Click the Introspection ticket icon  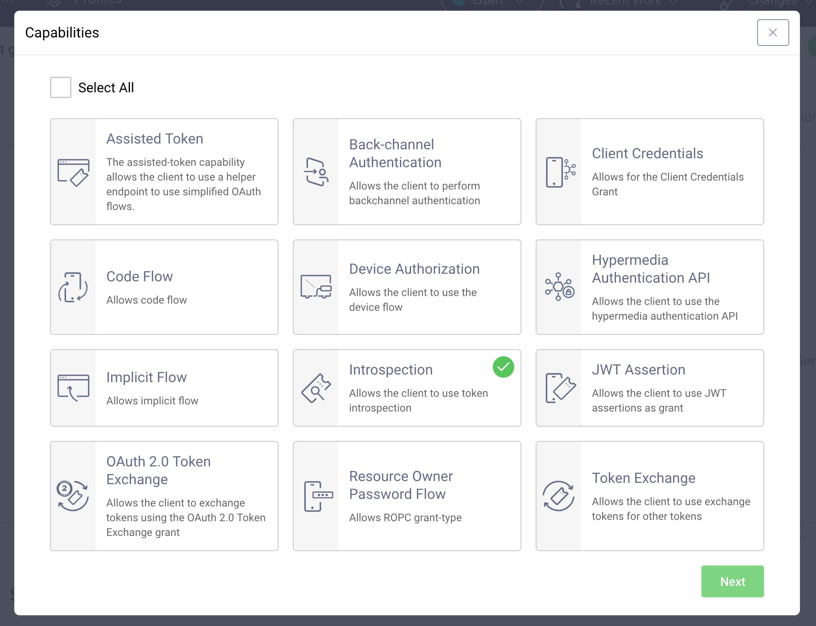point(316,388)
